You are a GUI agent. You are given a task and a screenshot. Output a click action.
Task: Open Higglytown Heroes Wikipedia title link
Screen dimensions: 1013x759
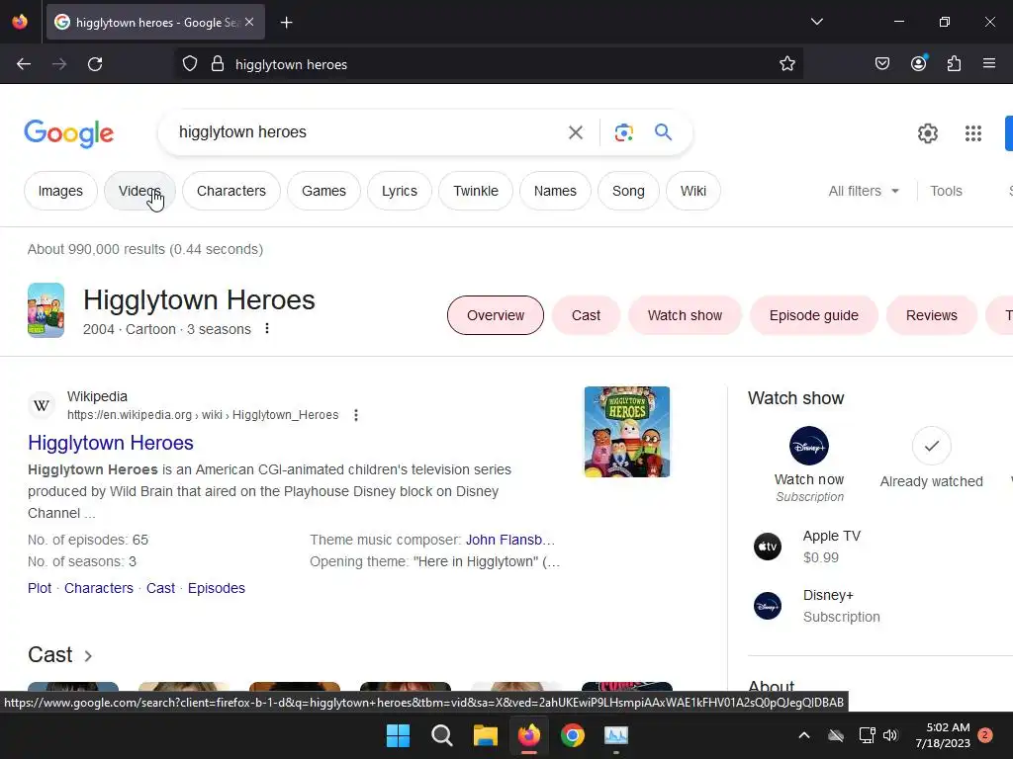(x=111, y=443)
